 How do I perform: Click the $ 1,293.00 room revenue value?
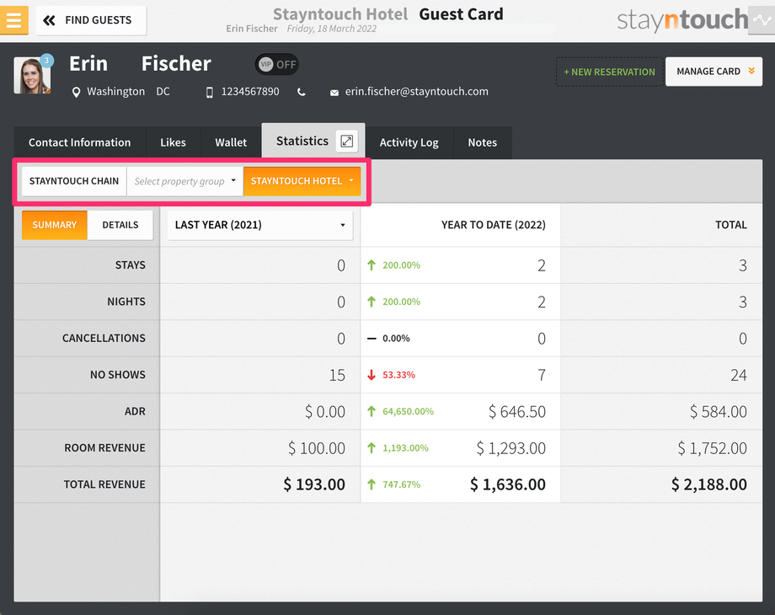coord(511,448)
